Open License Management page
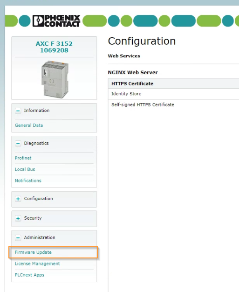This screenshot has height=292, width=239. pos(37,264)
